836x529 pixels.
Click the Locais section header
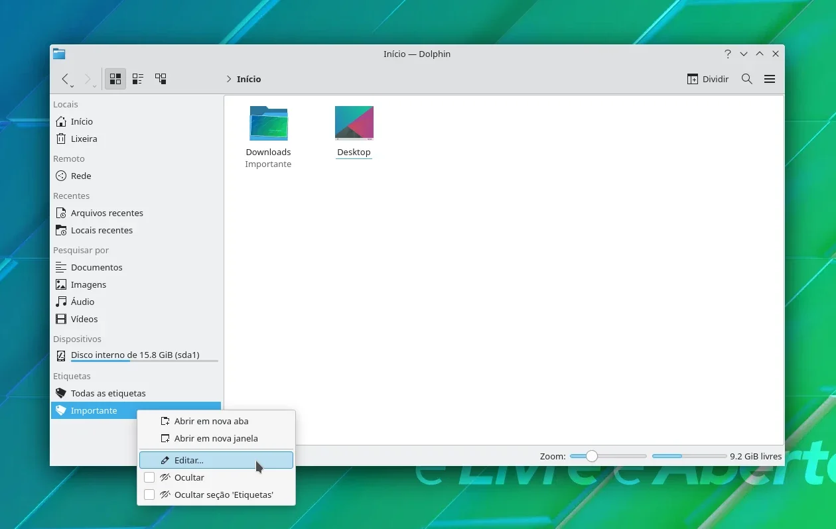click(66, 104)
